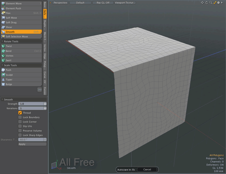Select the Element Move tool
Screen dimensions: 226x174
(21, 4)
